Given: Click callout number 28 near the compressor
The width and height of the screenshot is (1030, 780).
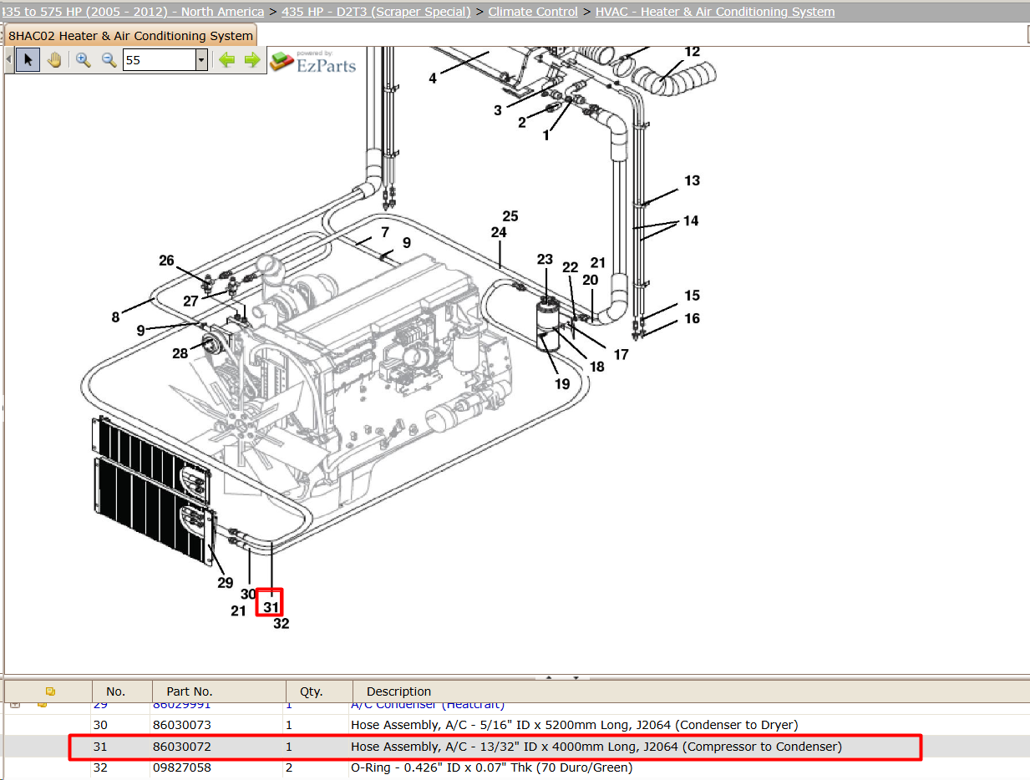Looking at the screenshot, I should tap(180, 353).
